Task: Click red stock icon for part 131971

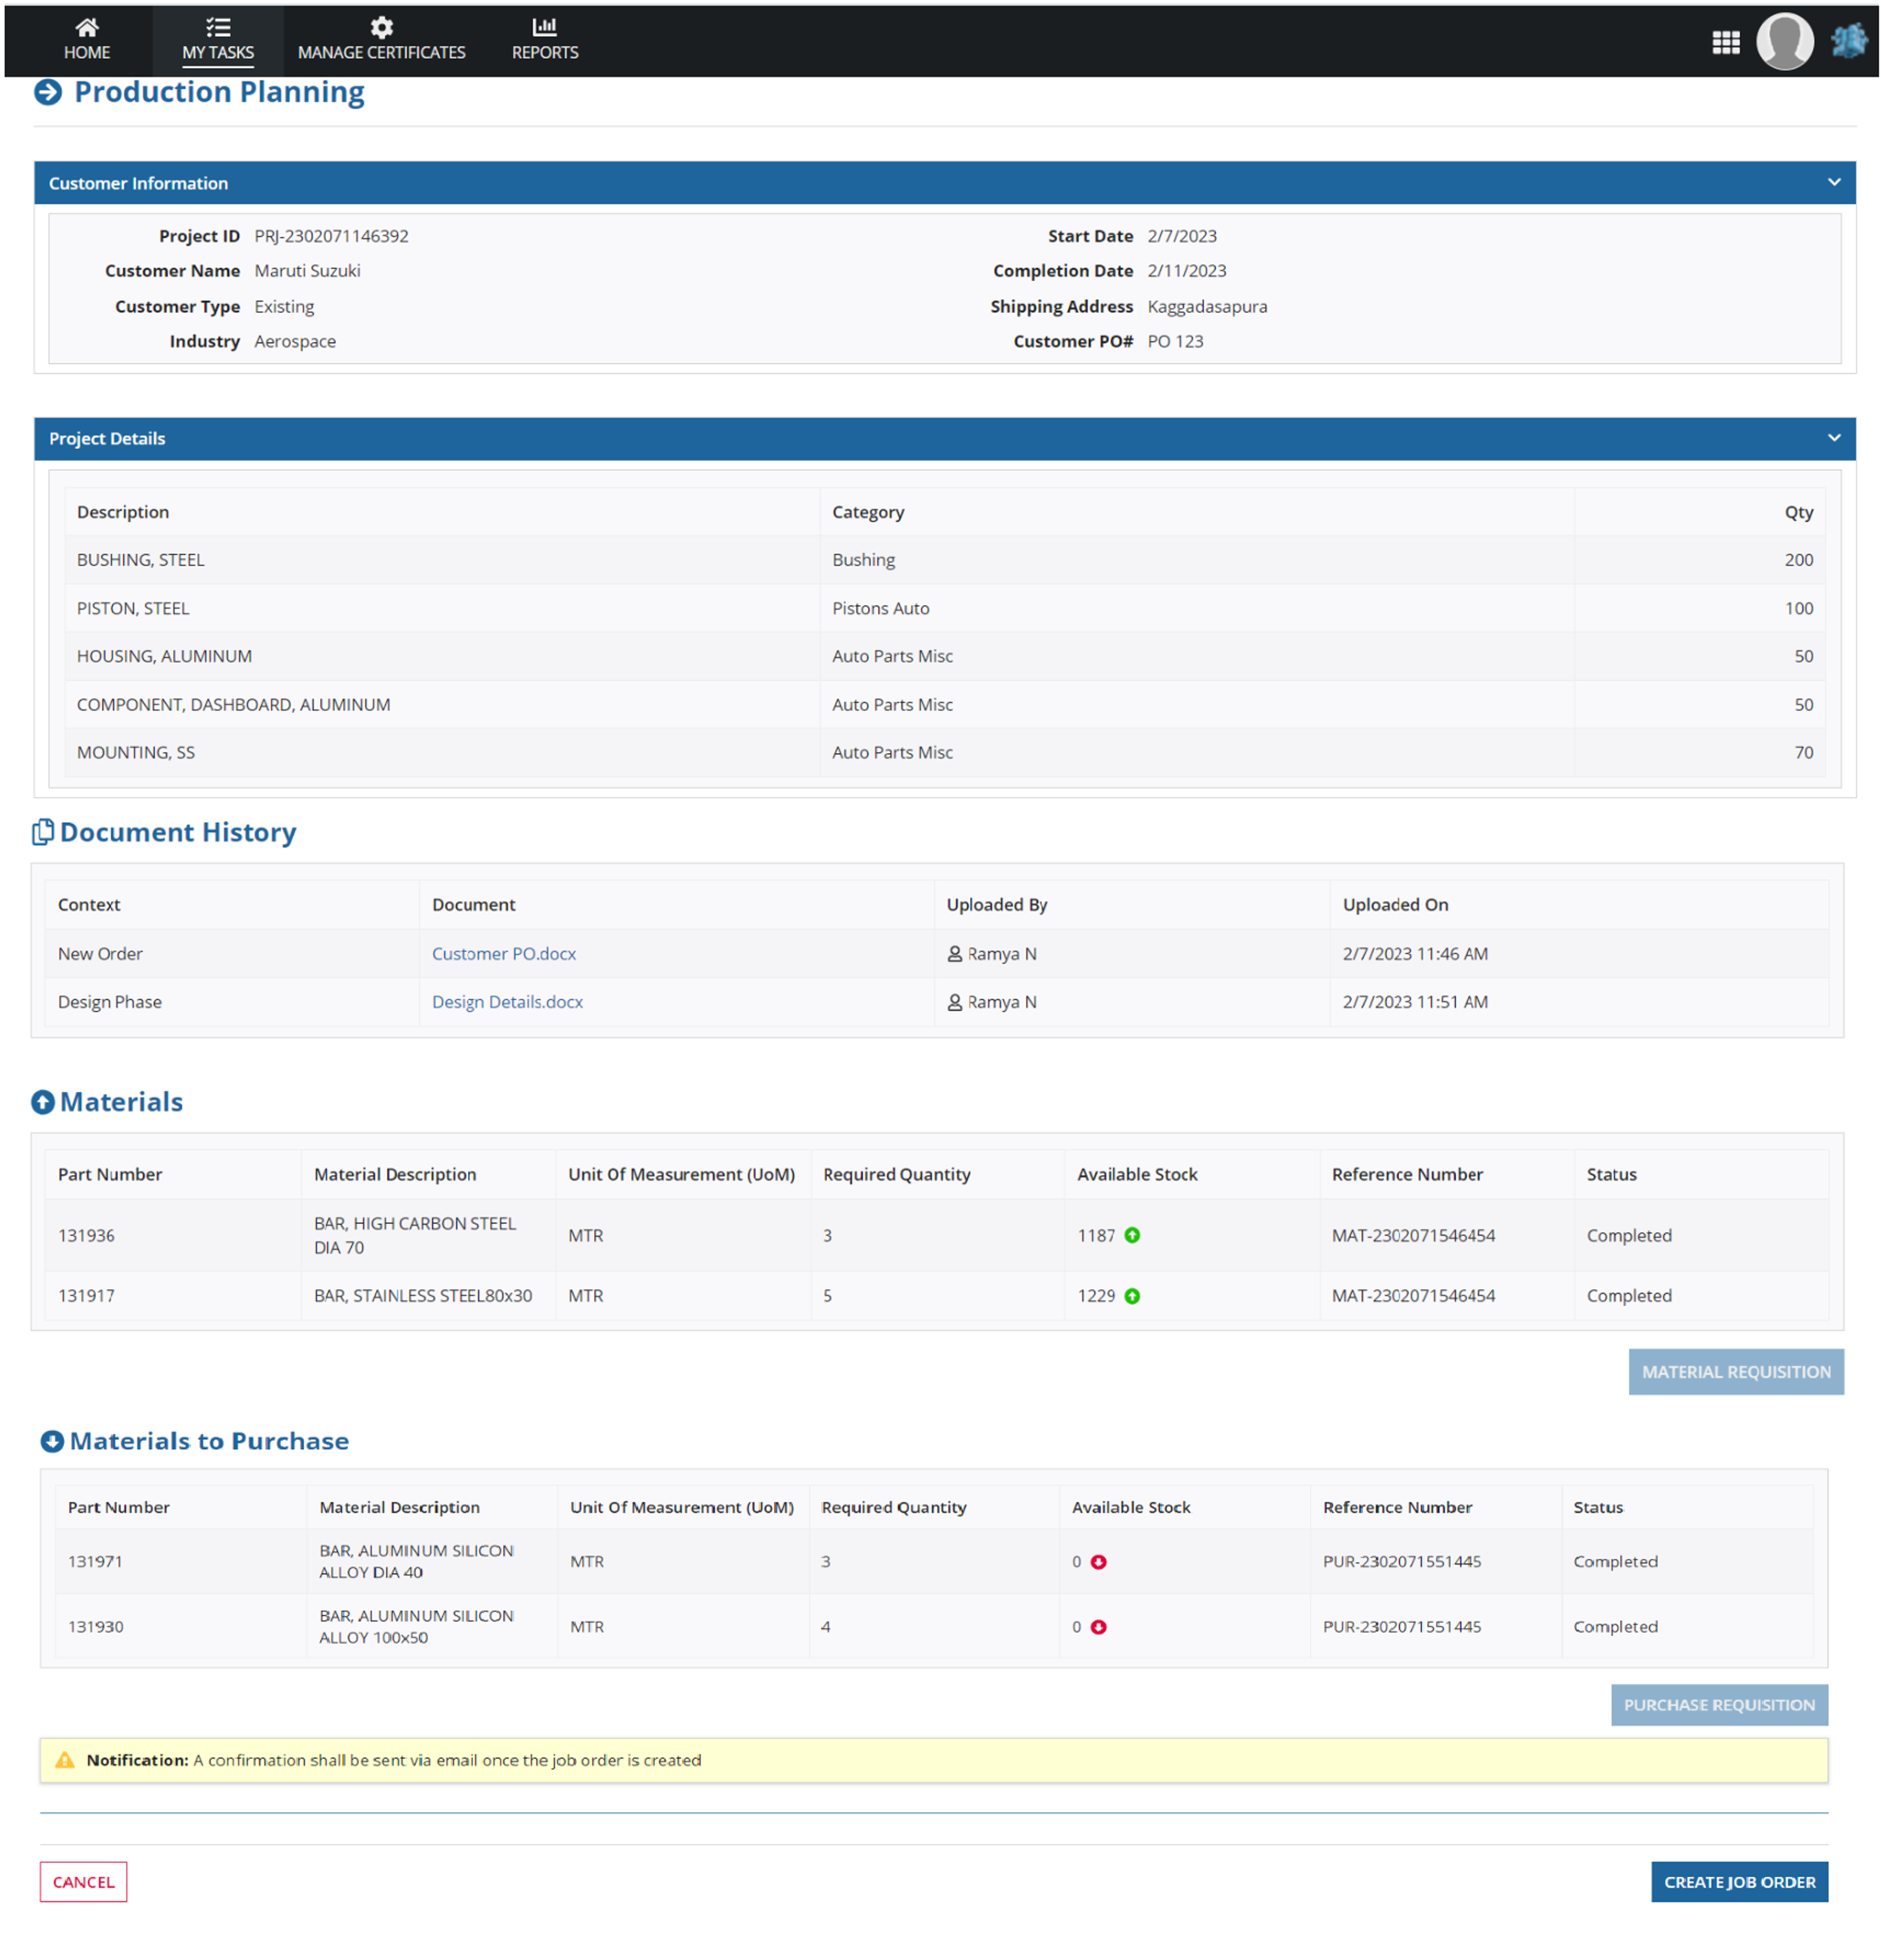Action: pos(1098,1562)
